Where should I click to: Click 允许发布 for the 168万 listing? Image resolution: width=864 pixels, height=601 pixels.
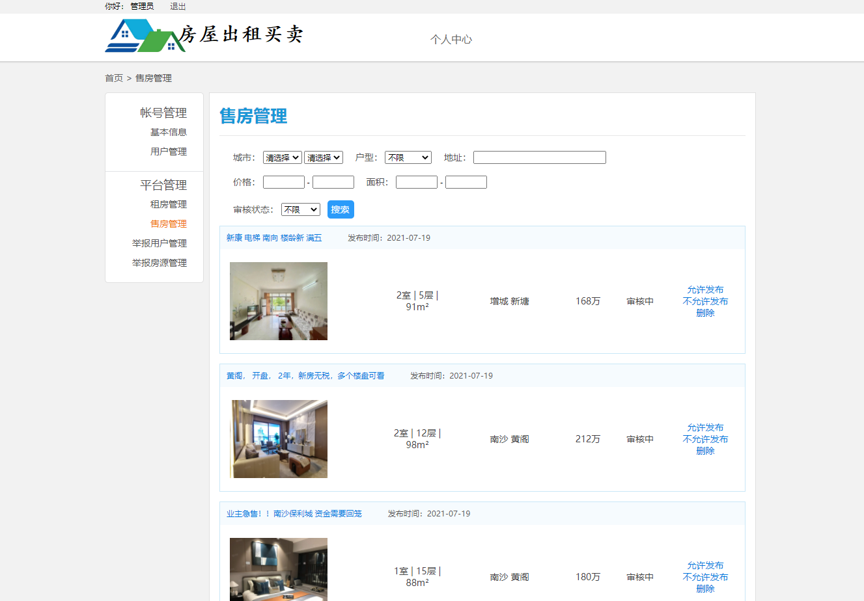704,289
